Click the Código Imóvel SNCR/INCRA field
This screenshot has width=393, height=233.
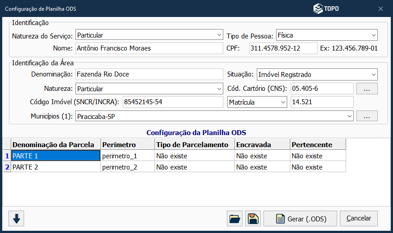[x=172, y=102]
